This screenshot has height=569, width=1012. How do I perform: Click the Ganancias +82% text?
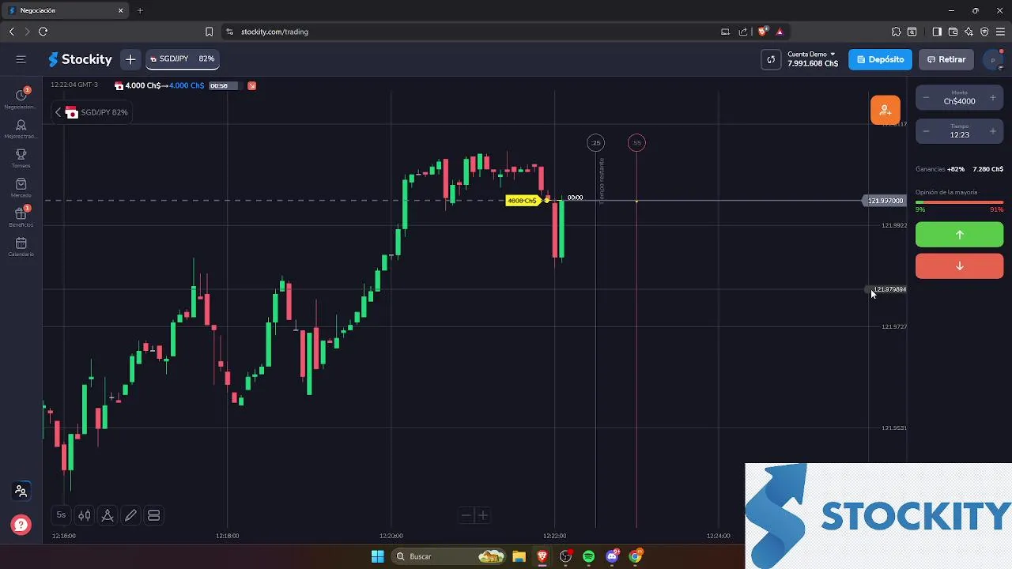[940, 169]
